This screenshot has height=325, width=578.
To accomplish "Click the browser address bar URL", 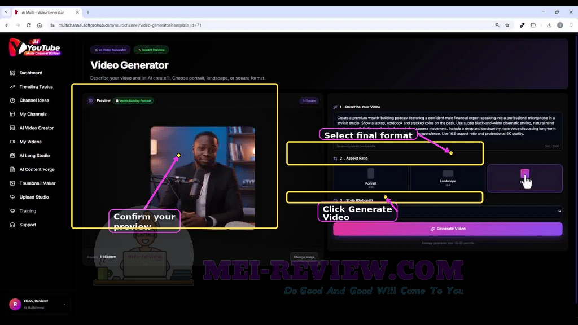I will (x=130, y=25).
